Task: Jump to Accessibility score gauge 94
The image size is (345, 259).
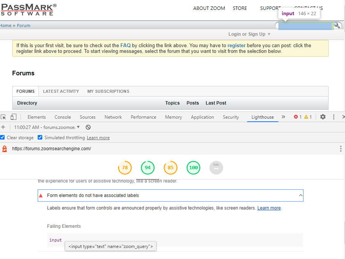Action: [148, 168]
